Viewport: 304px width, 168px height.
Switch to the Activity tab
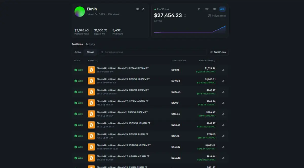coord(90,44)
